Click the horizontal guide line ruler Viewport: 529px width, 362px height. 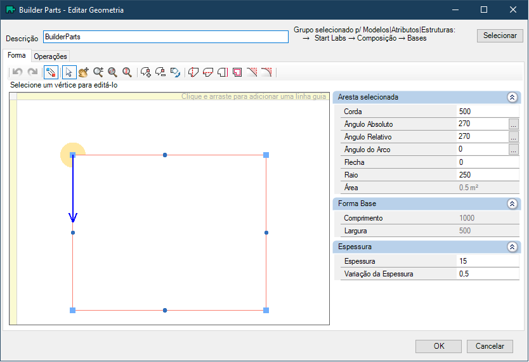point(173,96)
